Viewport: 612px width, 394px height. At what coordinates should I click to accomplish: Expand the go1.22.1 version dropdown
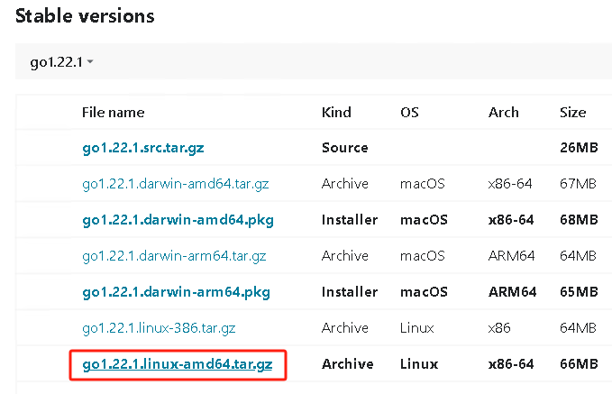56,62
